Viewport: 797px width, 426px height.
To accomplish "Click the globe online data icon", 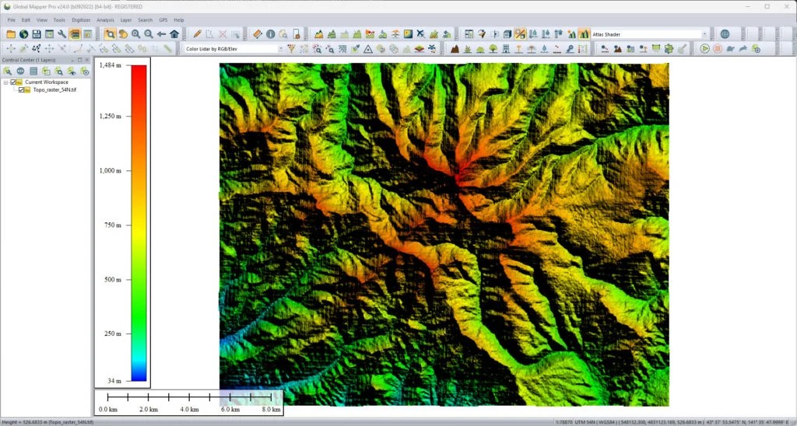I will [x=23, y=34].
